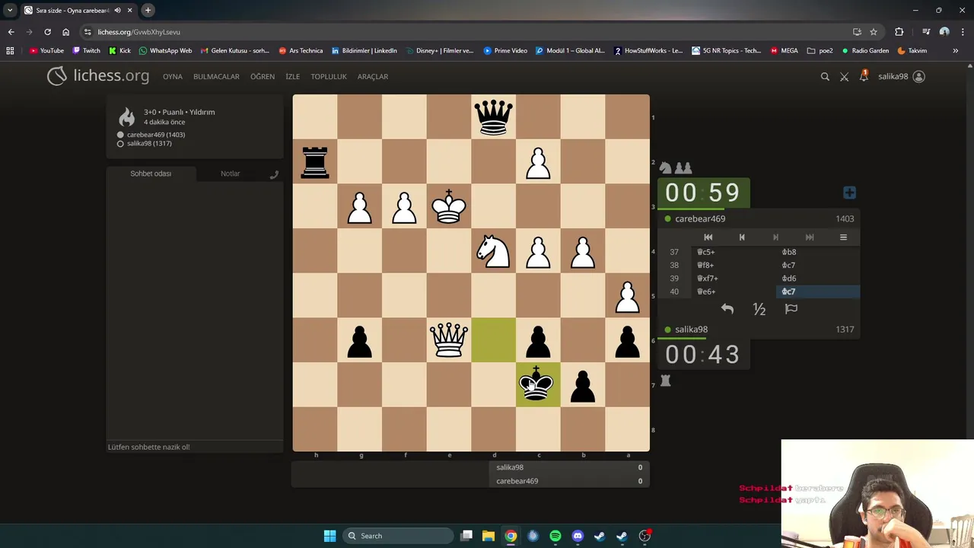
Task: Open the ARAÇLAR menu
Action: (x=373, y=76)
